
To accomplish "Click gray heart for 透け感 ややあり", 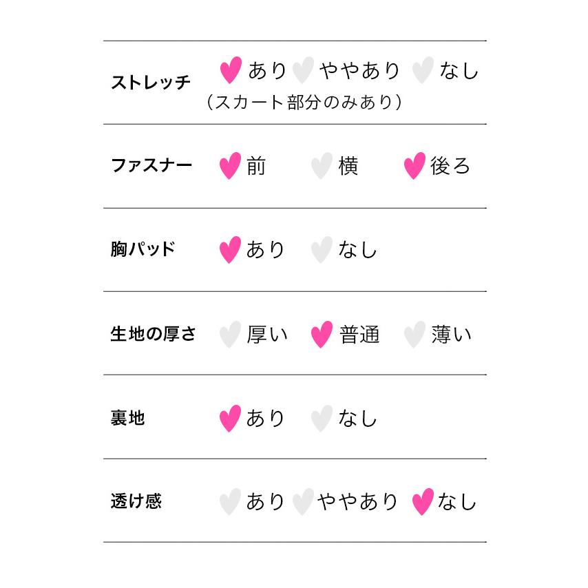I will coord(303,502).
